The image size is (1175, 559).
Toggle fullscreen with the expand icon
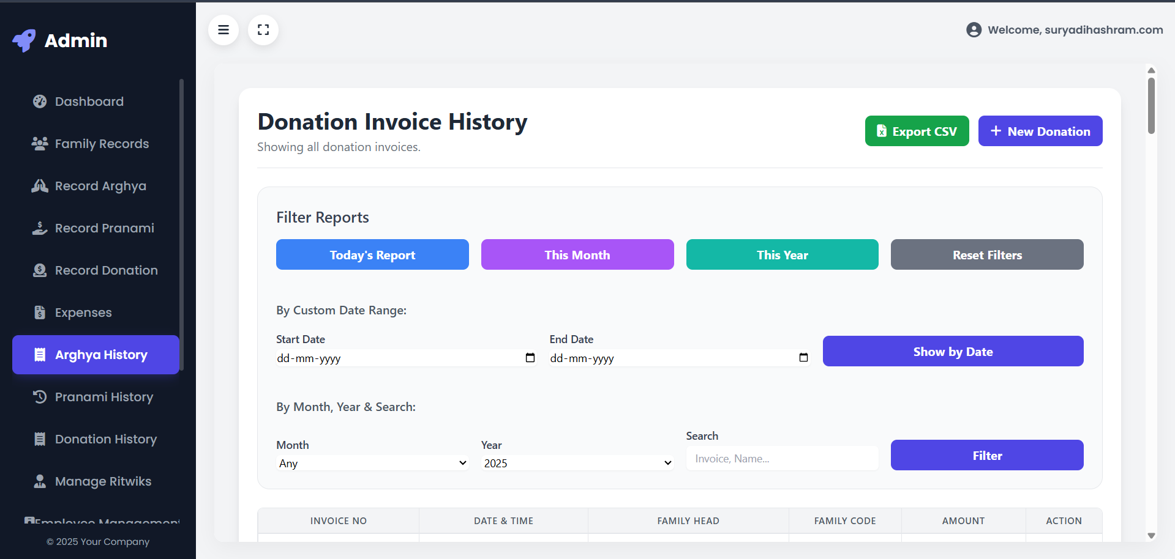263,30
